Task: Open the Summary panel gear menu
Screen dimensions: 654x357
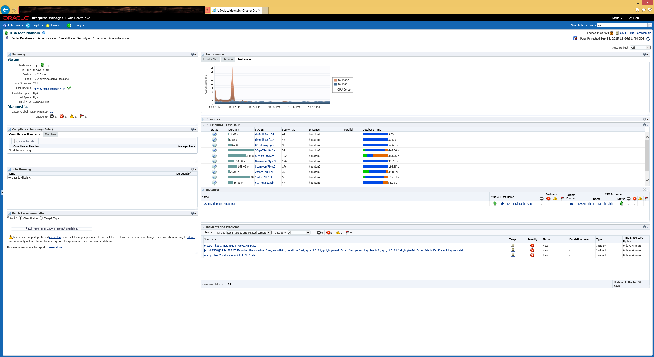Action: click(x=193, y=54)
